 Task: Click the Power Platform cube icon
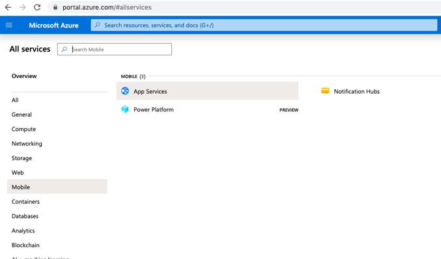pos(125,109)
